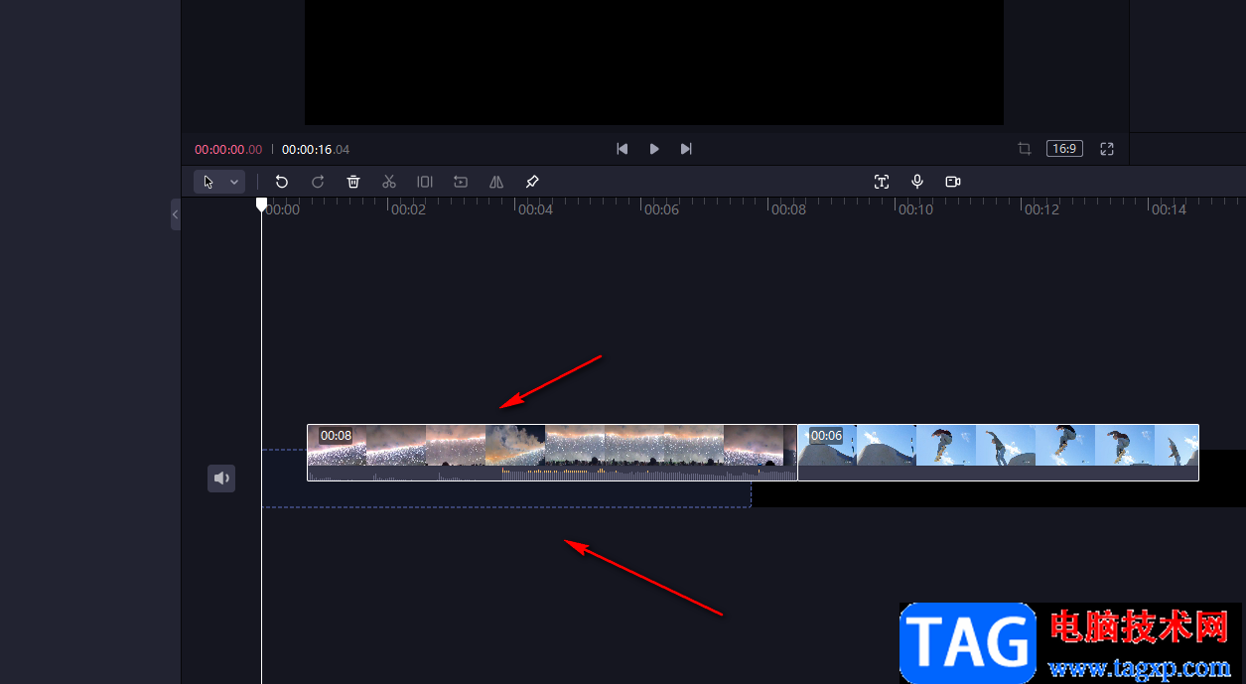Start voice recording with microphone icon
This screenshot has width=1246, height=684.
pos(917,182)
